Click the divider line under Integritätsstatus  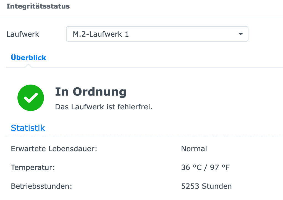(x=141, y=17)
